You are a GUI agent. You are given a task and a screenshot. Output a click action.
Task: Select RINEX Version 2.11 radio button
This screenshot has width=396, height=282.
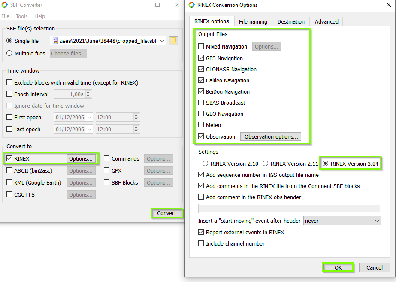point(266,164)
